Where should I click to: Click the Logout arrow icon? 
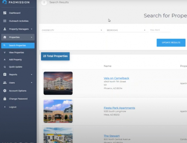(5, 107)
